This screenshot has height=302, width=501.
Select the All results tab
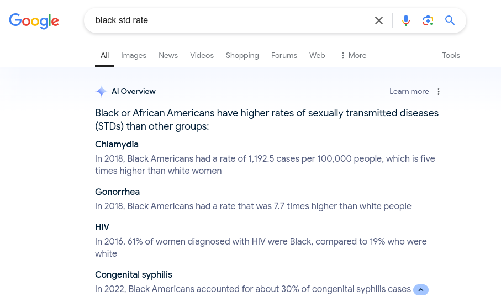tap(104, 55)
